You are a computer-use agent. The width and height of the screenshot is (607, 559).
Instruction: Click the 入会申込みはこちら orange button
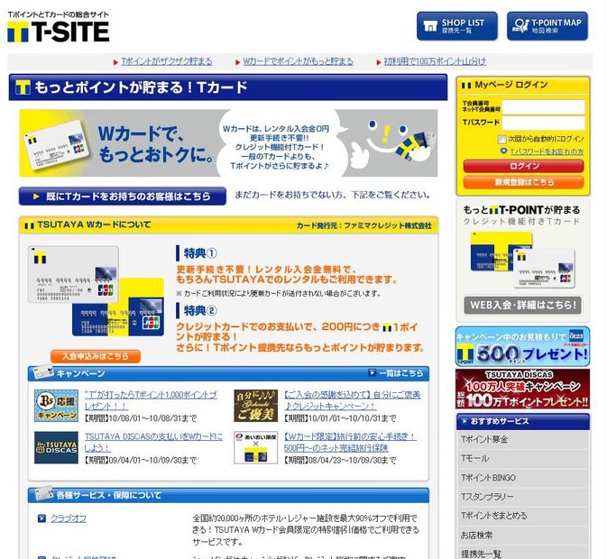[96, 356]
